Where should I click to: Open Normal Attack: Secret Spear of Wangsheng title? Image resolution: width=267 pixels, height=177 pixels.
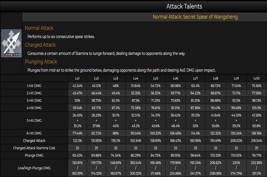click(195, 17)
